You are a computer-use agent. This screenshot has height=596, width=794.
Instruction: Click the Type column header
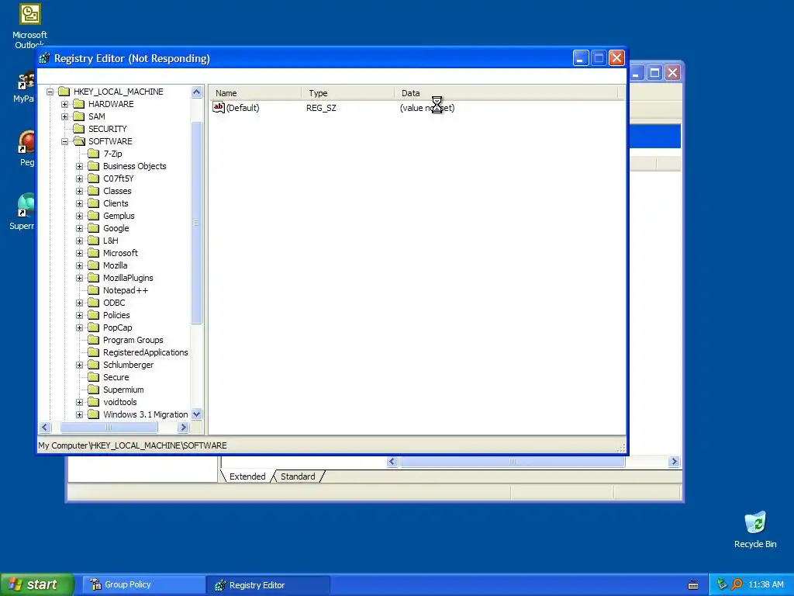(348, 93)
